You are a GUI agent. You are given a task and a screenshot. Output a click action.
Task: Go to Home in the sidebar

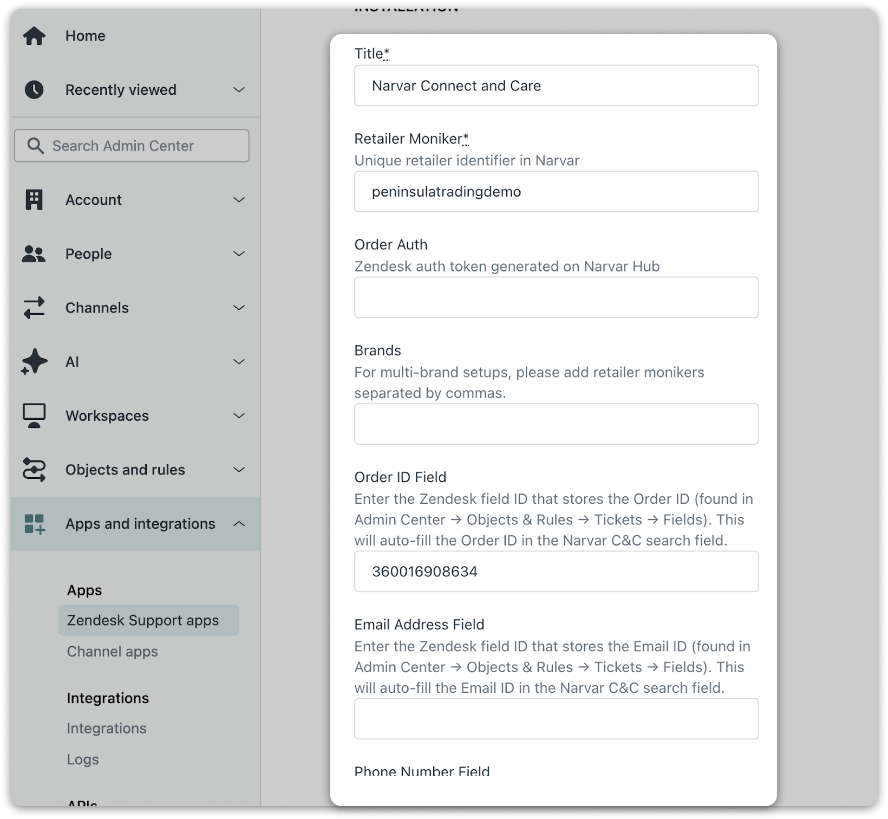click(x=86, y=36)
